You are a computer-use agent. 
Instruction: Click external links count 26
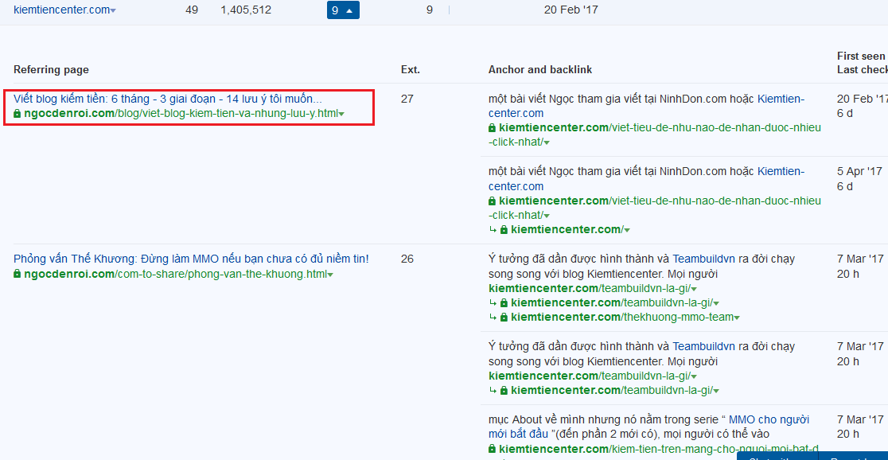tap(407, 259)
